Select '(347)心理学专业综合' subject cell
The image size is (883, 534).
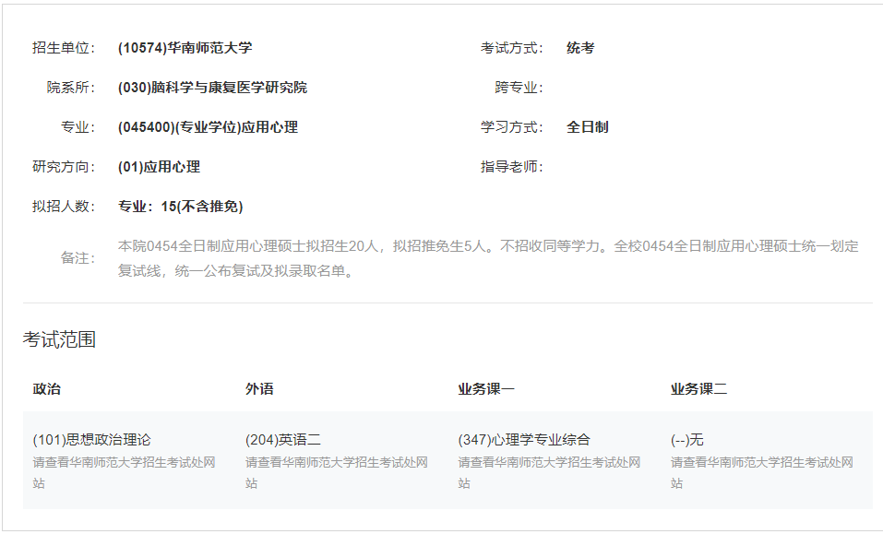(x=524, y=440)
